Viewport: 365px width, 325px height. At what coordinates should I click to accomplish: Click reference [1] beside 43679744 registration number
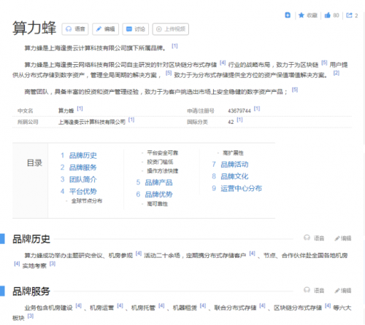(x=257, y=109)
